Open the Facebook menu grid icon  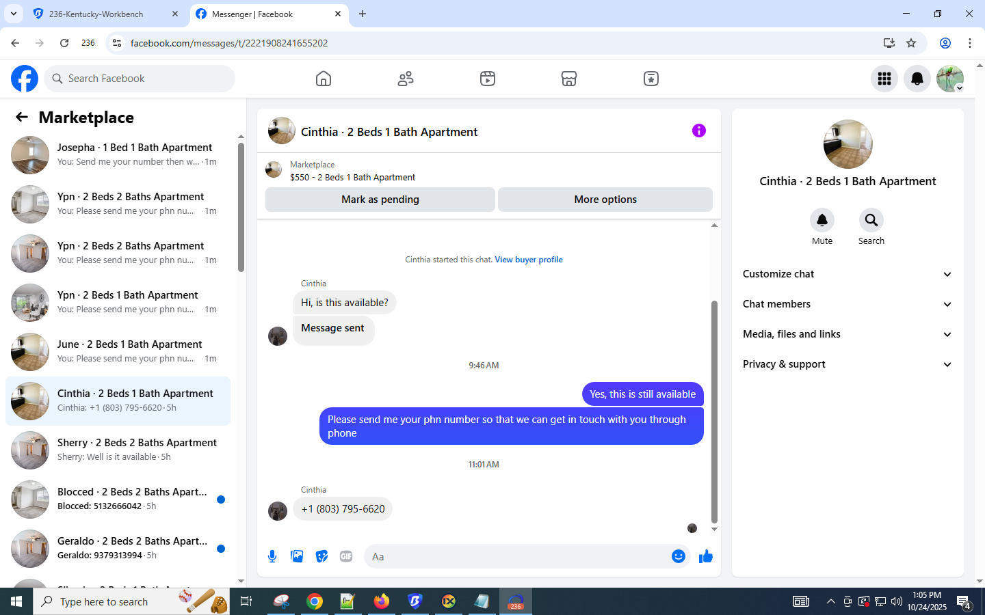(x=884, y=79)
